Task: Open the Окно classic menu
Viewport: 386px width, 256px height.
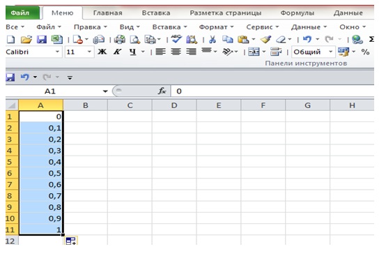Action: [x=353, y=27]
